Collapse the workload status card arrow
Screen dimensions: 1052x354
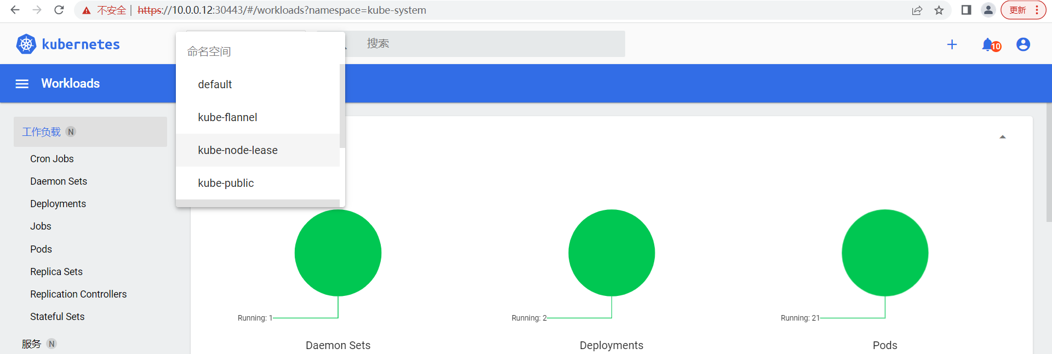(x=1002, y=137)
